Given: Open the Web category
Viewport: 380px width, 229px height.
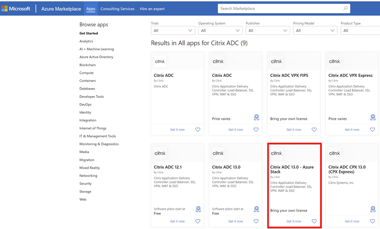Looking at the screenshot, I should [83, 200].
